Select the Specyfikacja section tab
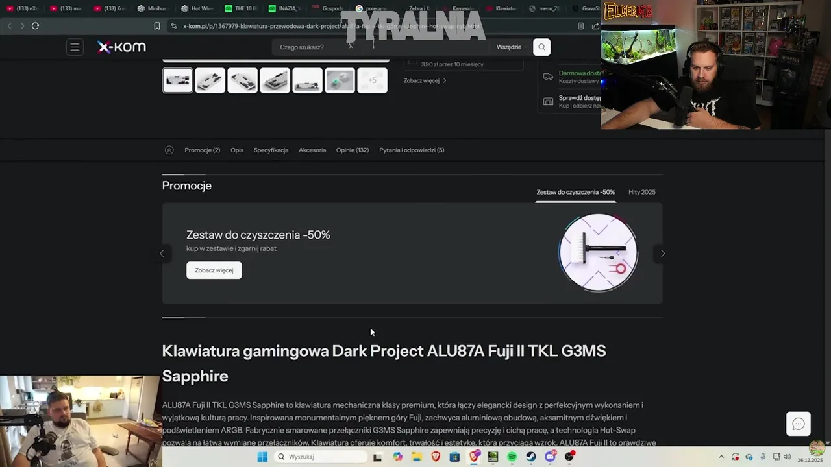831x467 pixels. coord(271,150)
